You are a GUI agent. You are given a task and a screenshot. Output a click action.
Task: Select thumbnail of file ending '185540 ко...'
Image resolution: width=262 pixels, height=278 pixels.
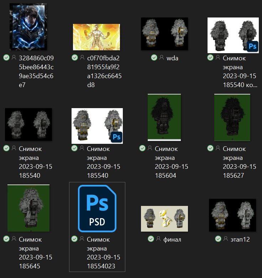pos(233,35)
